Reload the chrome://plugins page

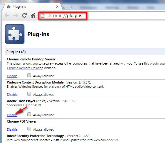pyautogui.click(x=24, y=16)
